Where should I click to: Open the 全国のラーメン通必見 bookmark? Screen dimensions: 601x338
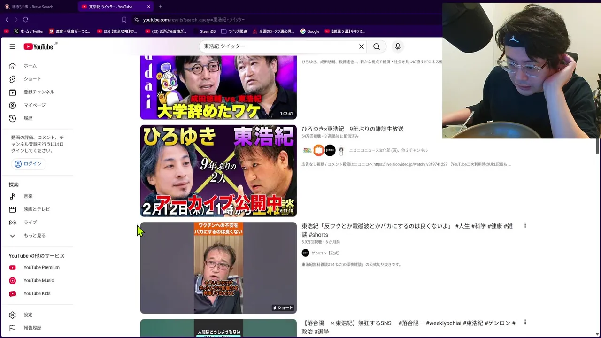click(273, 31)
